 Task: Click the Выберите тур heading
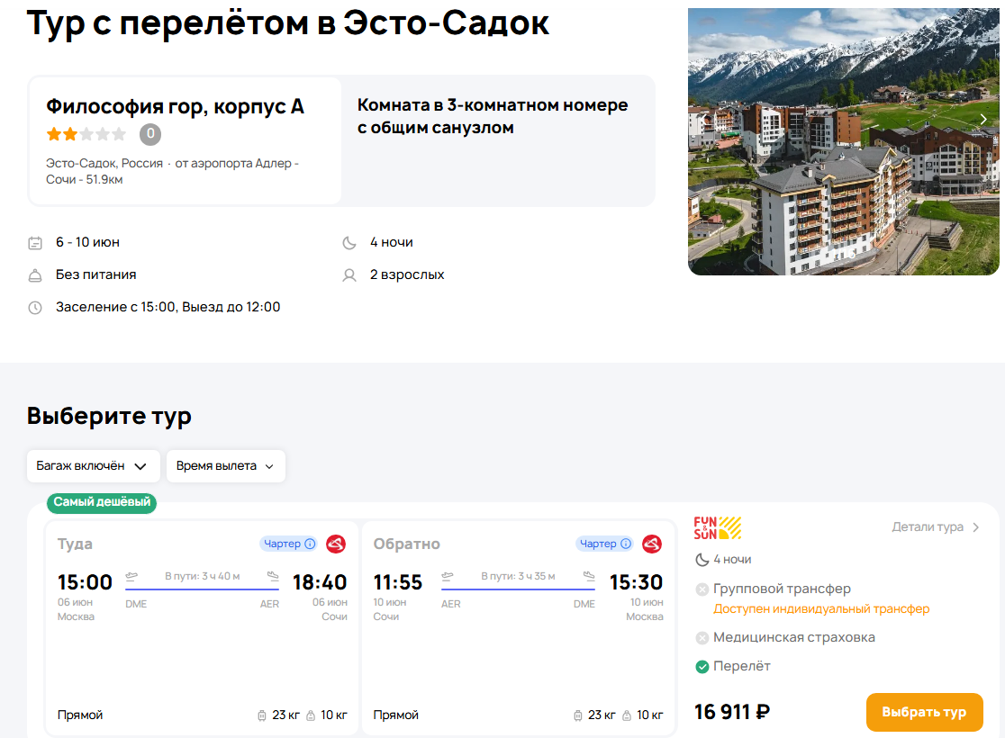pyautogui.click(x=109, y=417)
